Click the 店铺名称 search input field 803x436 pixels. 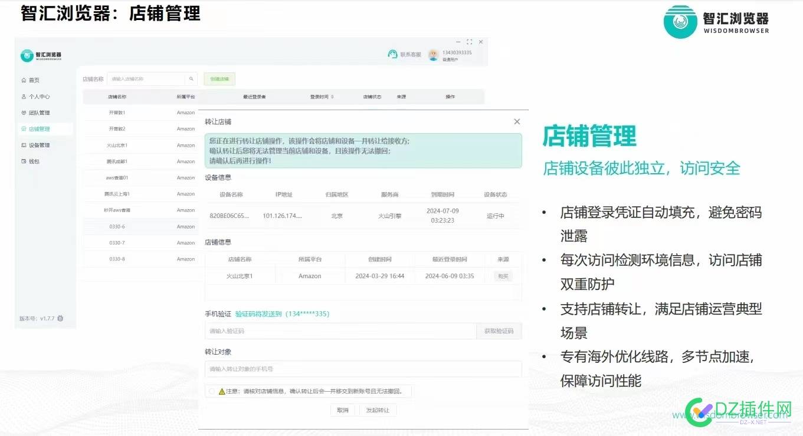pos(146,79)
